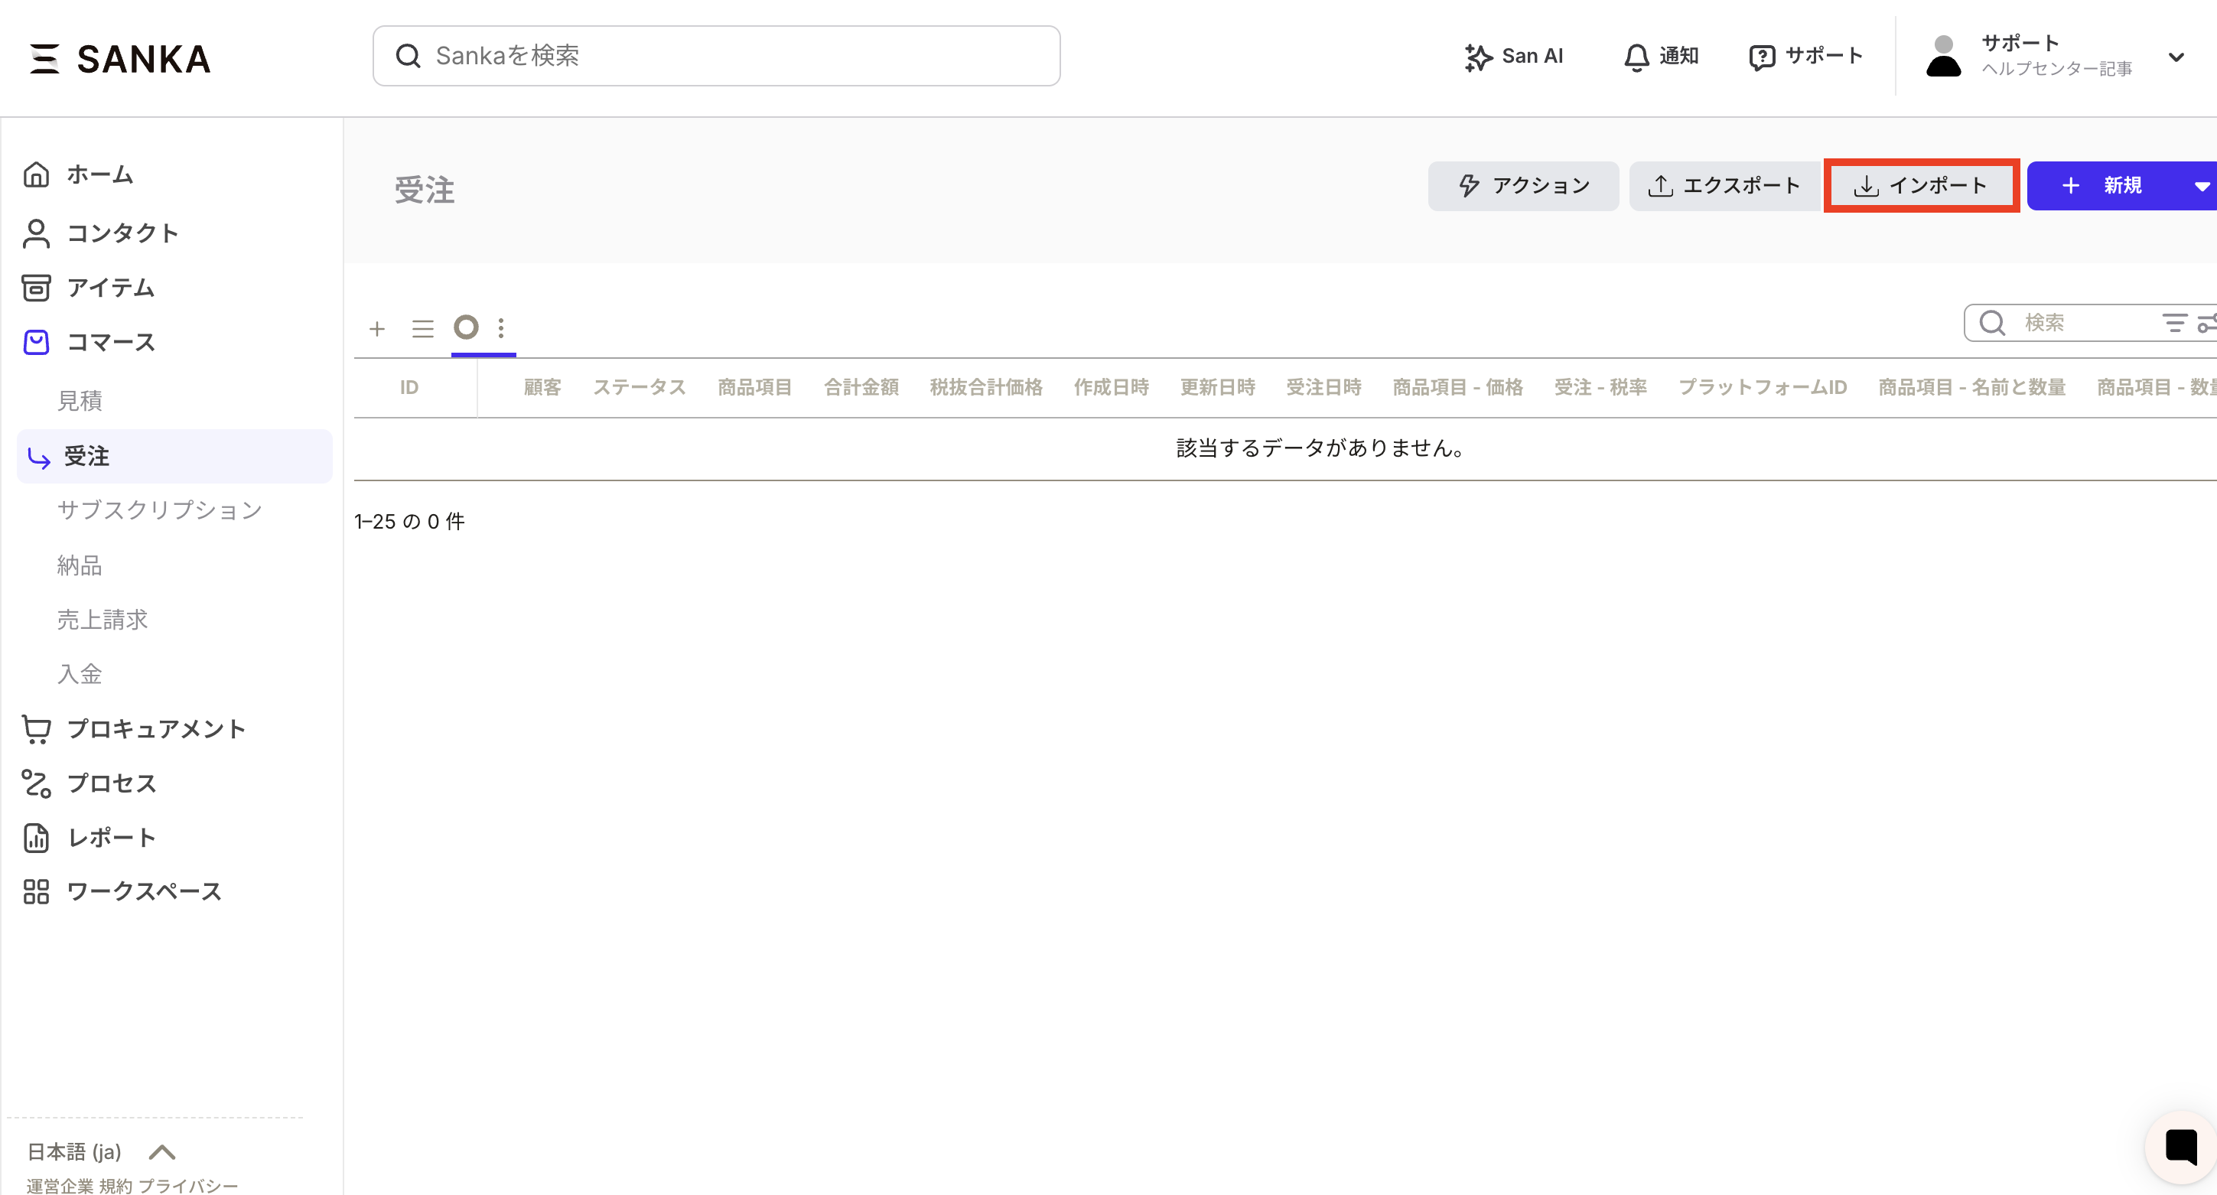2217x1195 pixels.
Task: Open サポート help in top bar
Action: (1805, 56)
